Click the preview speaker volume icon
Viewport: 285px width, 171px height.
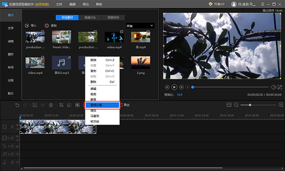point(273,87)
